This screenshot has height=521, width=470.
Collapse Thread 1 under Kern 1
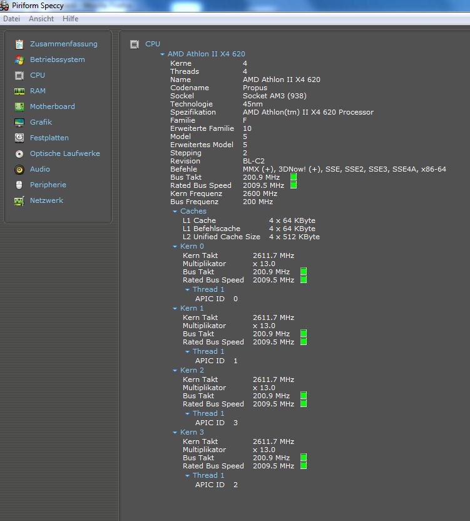pos(187,351)
